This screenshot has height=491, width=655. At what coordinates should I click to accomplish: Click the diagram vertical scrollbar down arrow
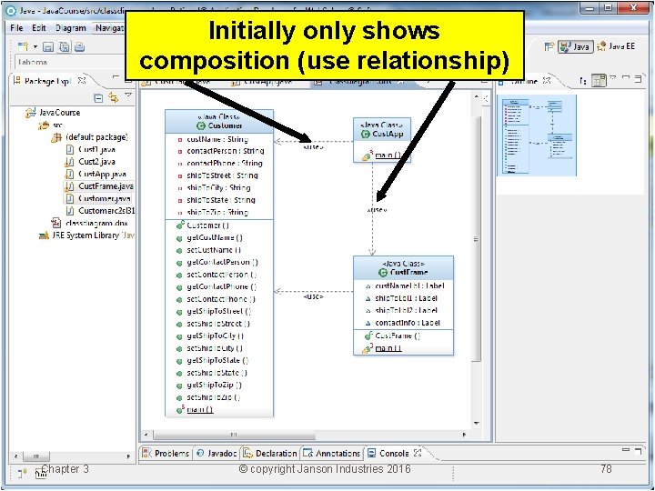tap(477, 424)
